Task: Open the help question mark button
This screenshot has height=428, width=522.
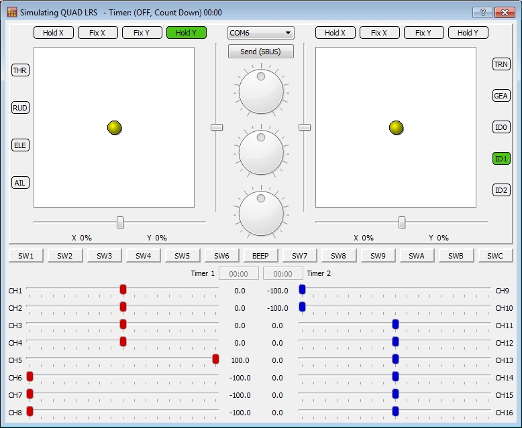Action: 482,13
